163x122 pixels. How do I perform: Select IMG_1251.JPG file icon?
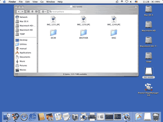(53, 19)
